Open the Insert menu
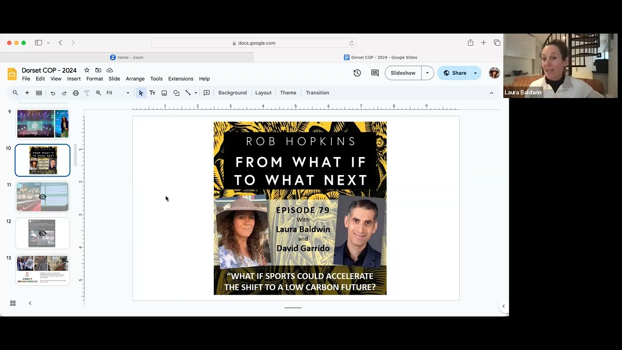Screen dimensions: 622x350 click(x=74, y=79)
